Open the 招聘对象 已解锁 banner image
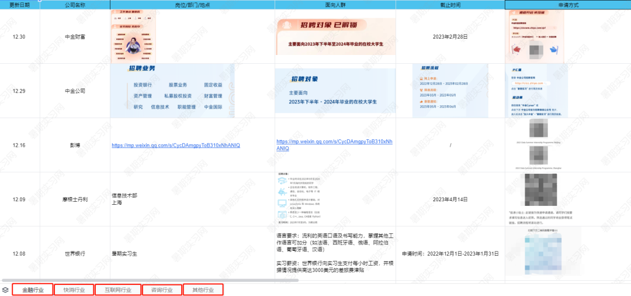This screenshot has width=631, height=296. point(335,37)
